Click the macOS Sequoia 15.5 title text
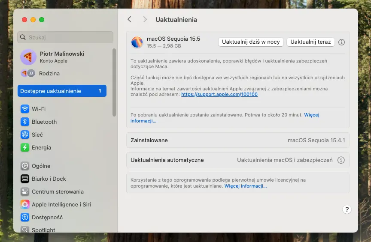Viewport: 371px width, 242px height. coord(173,39)
